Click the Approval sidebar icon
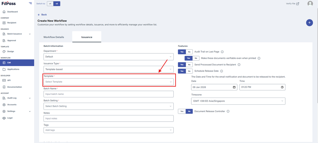Image resolution: width=318 pixels, height=143 pixels. [4, 40]
